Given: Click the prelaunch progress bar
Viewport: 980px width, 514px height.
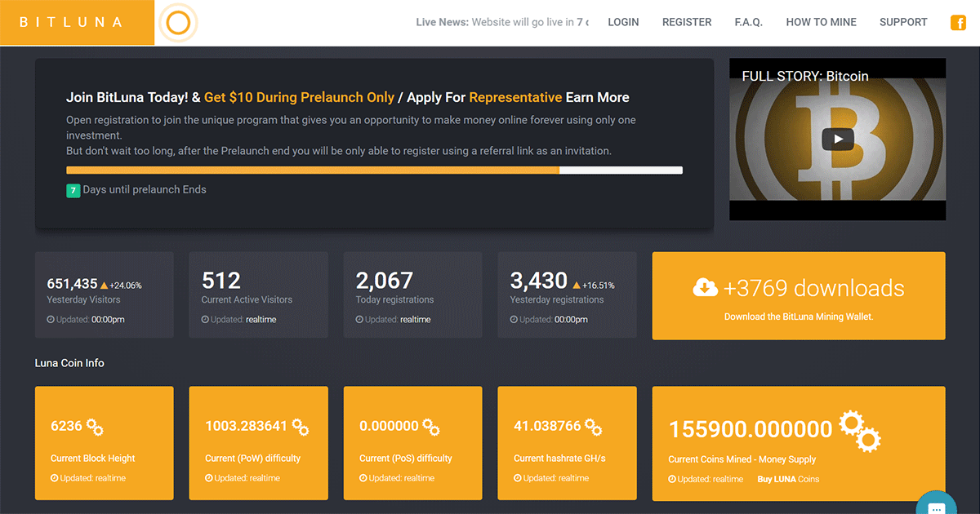Looking at the screenshot, I should [374, 170].
